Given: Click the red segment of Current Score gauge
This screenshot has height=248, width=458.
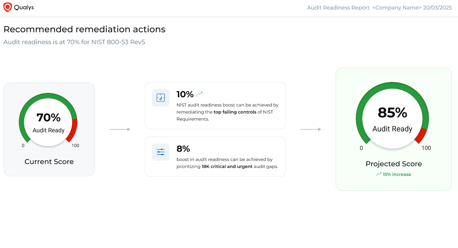Looking at the screenshot, I should 73,130.
